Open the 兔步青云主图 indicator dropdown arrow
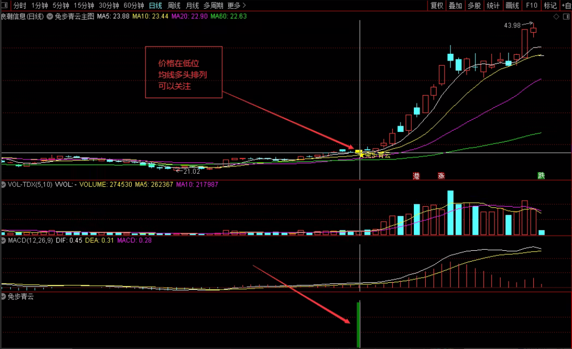The height and width of the screenshot is (349, 572). [50, 17]
